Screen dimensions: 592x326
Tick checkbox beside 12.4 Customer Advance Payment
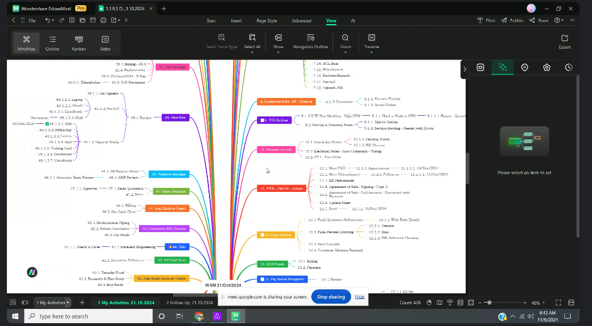point(306,250)
